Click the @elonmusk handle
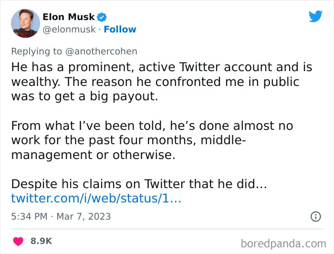334x254 pixels. click(x=69, y=30)
